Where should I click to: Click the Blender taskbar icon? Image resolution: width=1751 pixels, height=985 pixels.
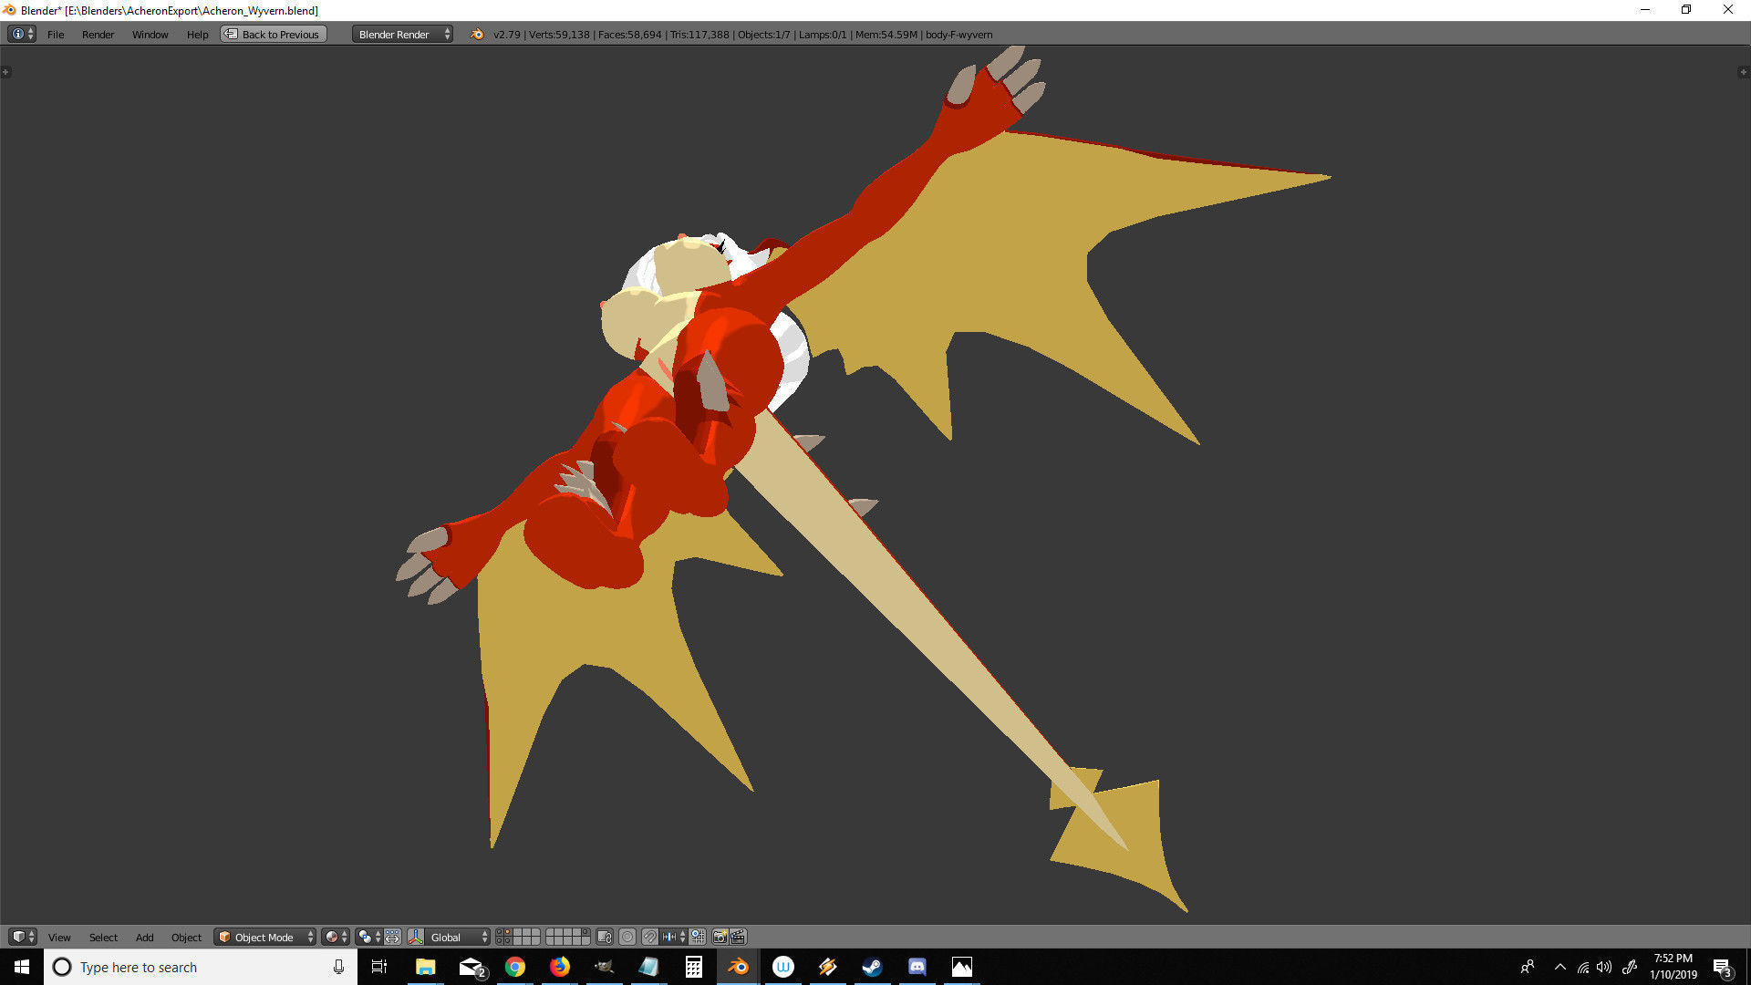point(739,967)
